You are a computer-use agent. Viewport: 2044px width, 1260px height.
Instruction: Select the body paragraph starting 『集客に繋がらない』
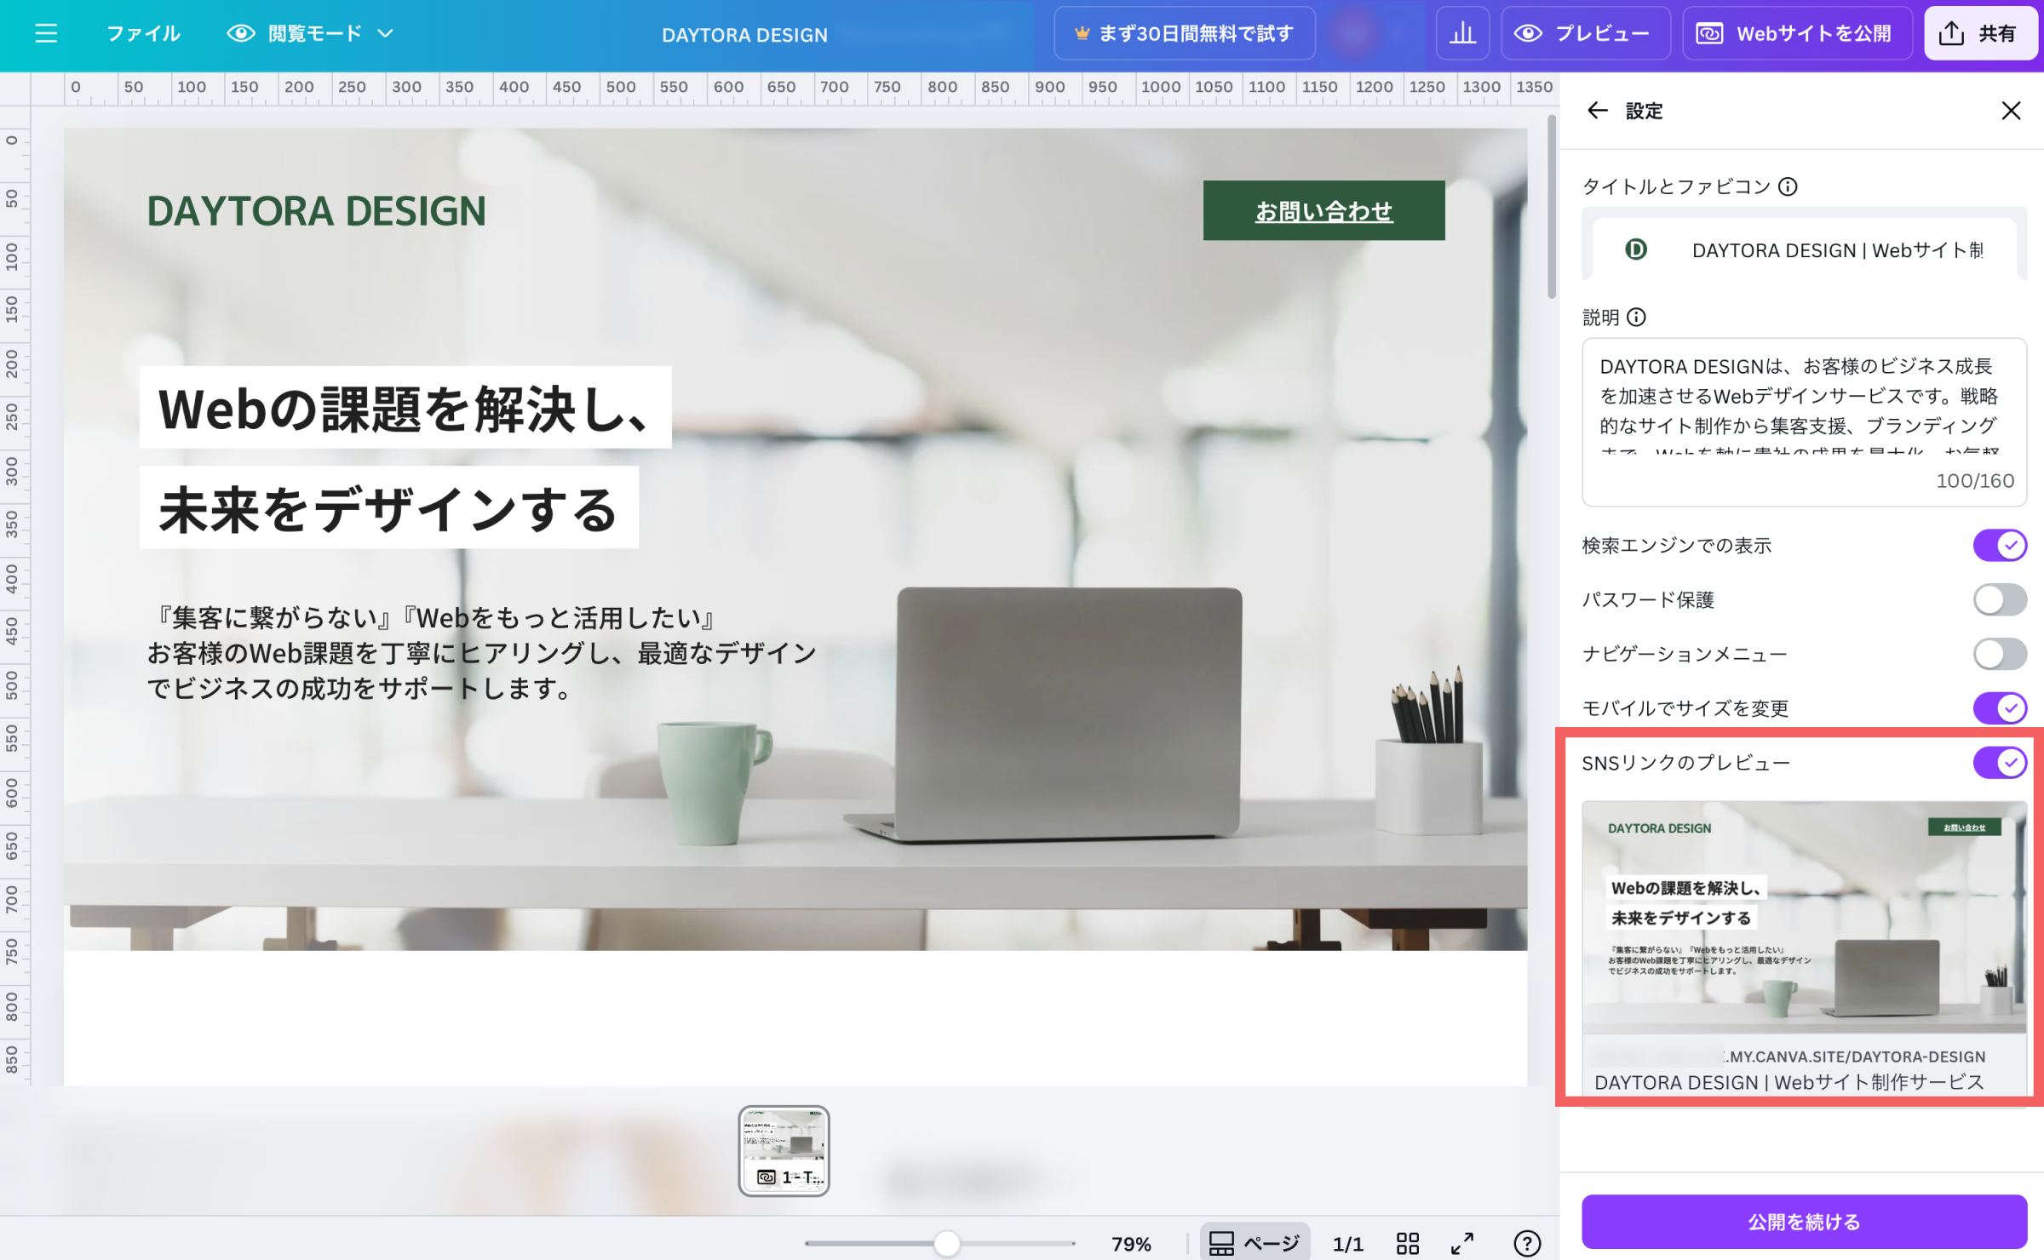coord(482,653)
